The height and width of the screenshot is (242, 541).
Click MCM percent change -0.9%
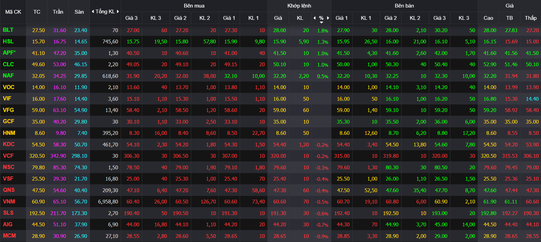coord(322,237)
